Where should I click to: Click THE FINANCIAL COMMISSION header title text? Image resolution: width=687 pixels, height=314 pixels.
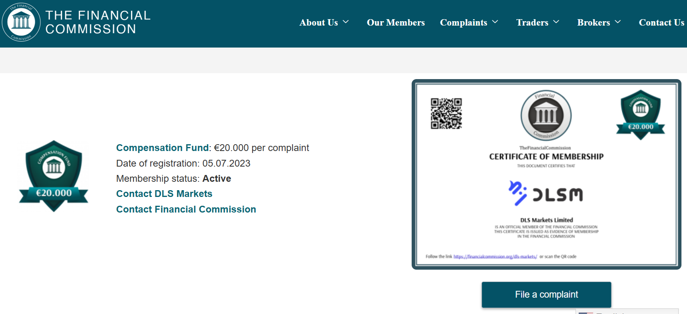pos(98,22)
